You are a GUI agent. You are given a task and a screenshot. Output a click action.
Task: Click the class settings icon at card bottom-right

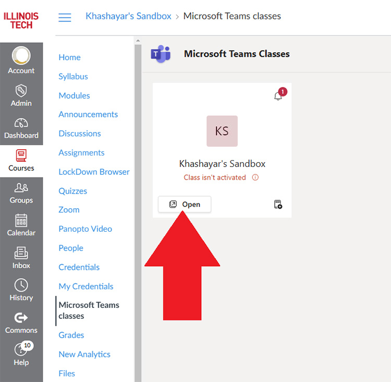tap(278, 205)
